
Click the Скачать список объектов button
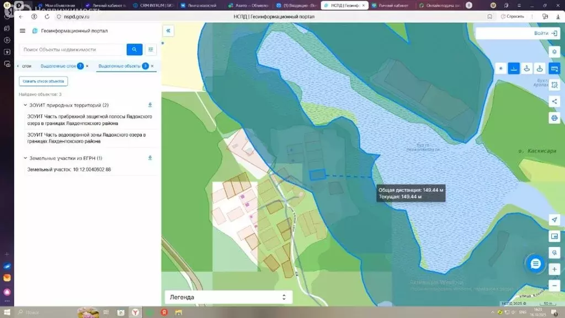click(x=44, y=81)
